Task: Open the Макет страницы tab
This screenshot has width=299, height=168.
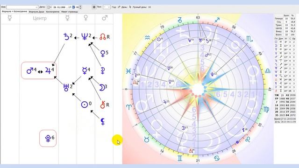Action: [70, 12]
